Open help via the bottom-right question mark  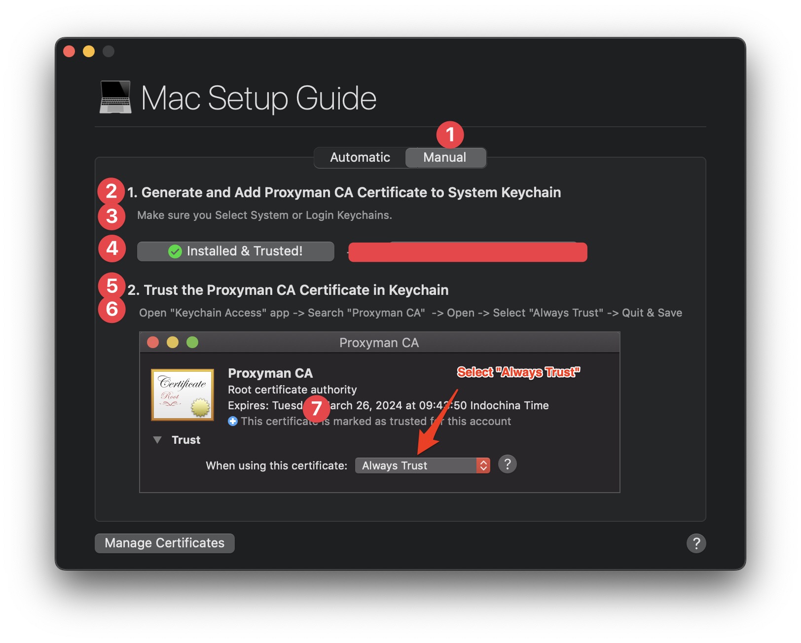[696, 543]
